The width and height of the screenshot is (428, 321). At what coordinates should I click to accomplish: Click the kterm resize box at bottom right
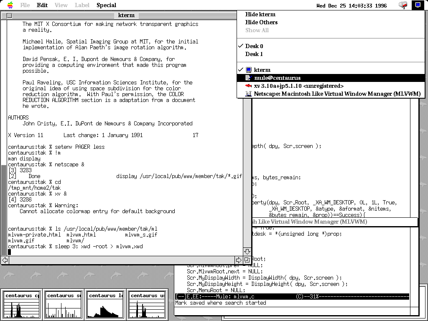[247, 260]
